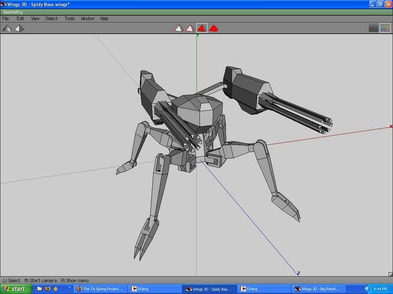Switch to Erlang button before Wings 3D - Big PeeW

click(x=264, y=289)
